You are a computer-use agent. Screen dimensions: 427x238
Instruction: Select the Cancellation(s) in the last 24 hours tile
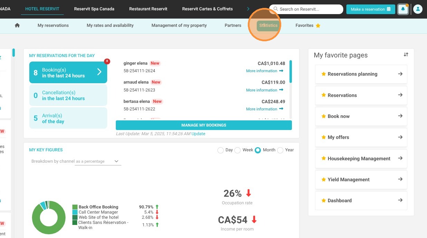click(68, 95)
